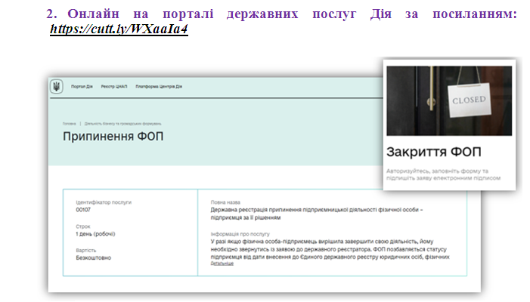Click the CLOSED sign photo thumbnail
The height and width of the screenshot is (302, 530).
[449, 101]
